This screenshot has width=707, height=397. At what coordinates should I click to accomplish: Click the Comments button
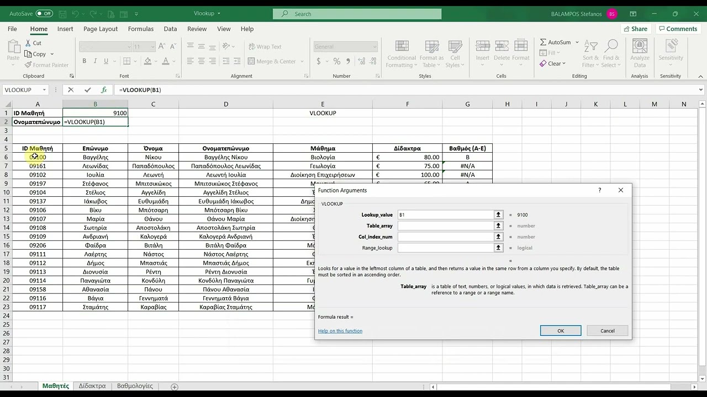[677, 29]
